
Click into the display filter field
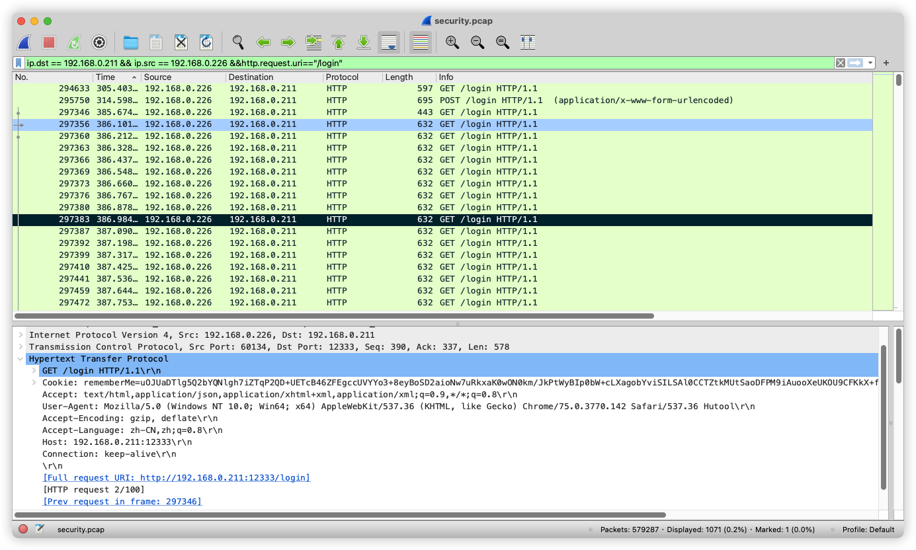coord(429,63)
